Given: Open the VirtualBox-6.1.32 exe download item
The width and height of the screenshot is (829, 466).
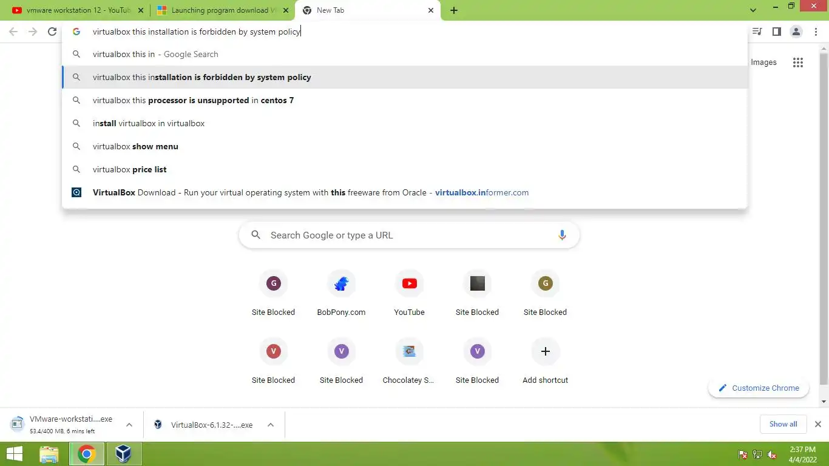Looking at the screenshot, I should click(x=203, y=425).
